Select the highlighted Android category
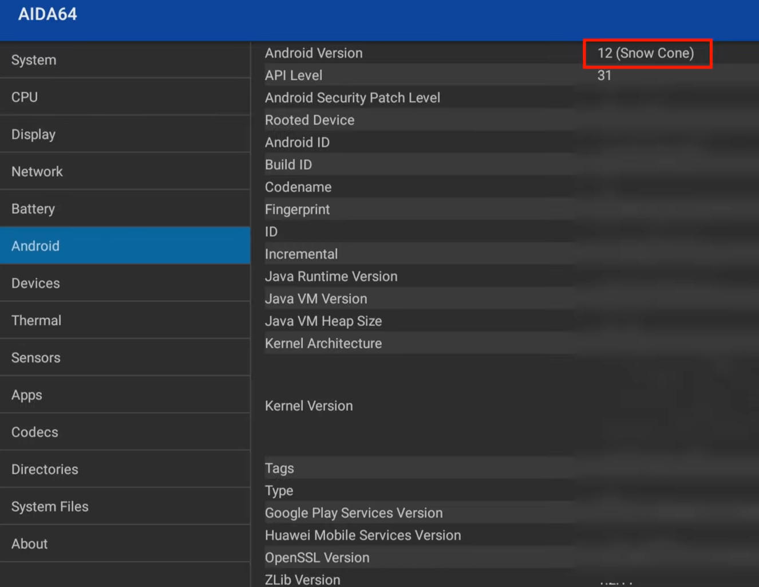This screenshot has height=587, width=759. pyautogui.click(x=125, y=246)
